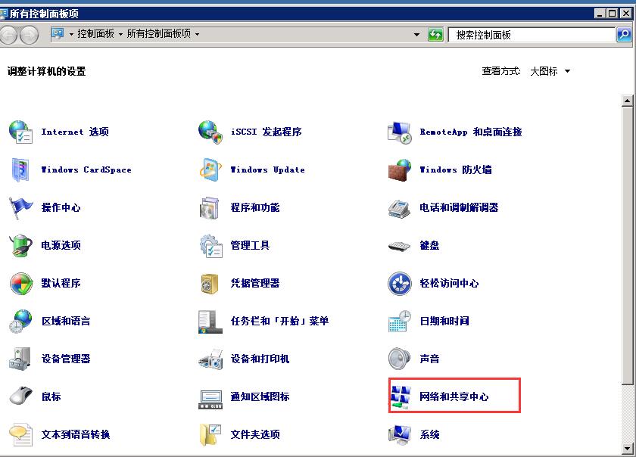Open the 设备管理器 icon
Viewport: 636px width, 457px height.
coord(20,359)
